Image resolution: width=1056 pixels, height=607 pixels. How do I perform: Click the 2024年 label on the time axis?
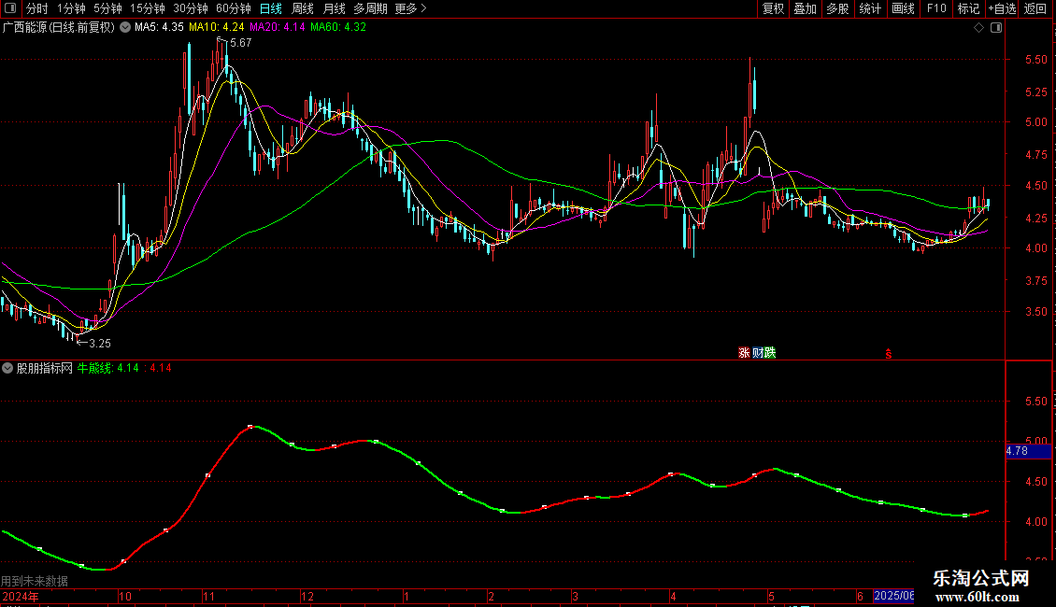(21, 596)
